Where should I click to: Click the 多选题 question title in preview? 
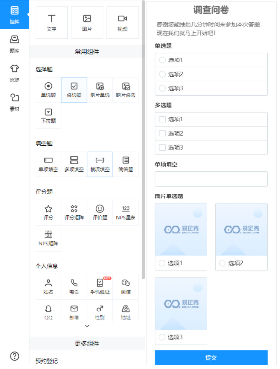pyautogui.click(x=163, y=105)
